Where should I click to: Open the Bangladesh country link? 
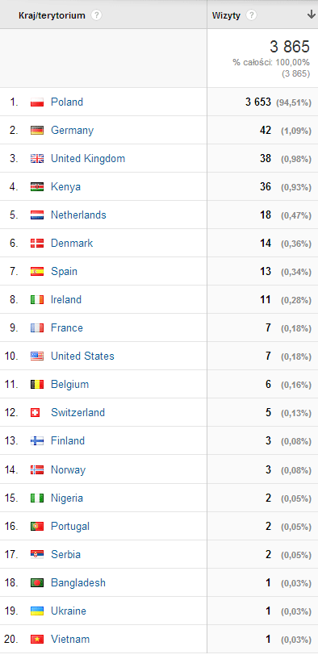tap(78, 582)
